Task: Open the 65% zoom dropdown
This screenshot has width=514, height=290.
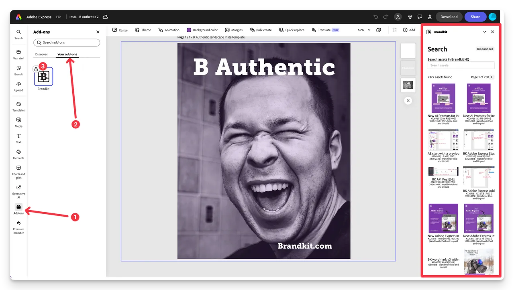Action: point(364,30)
